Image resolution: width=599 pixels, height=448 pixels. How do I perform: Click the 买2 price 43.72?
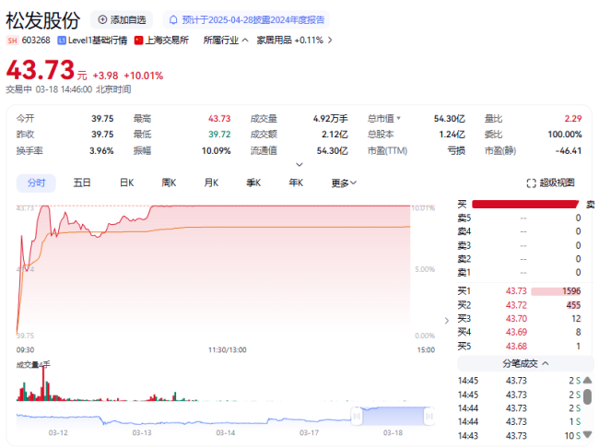516,305
